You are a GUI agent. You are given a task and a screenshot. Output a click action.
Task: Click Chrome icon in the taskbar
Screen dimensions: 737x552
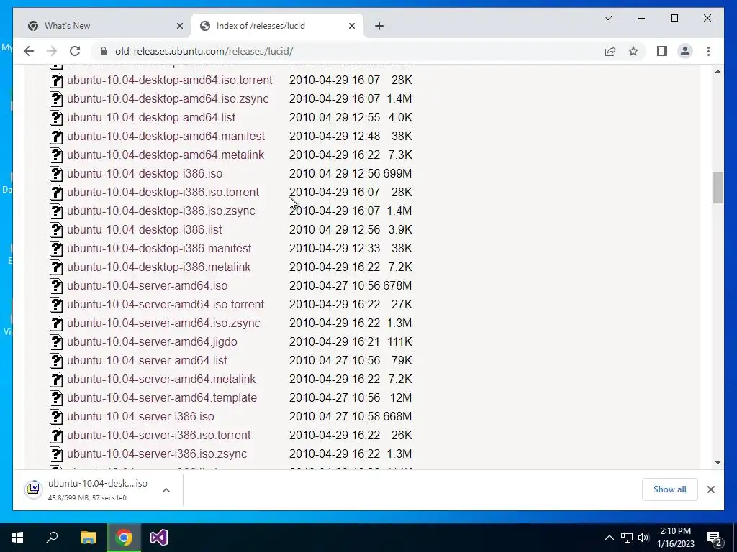pos(124,538)
